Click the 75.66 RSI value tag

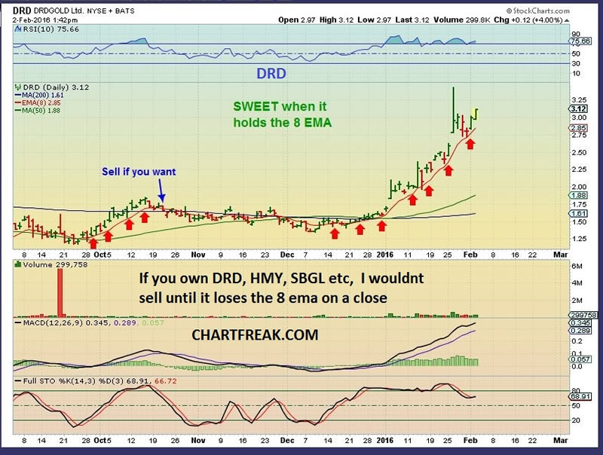(580, 41)
